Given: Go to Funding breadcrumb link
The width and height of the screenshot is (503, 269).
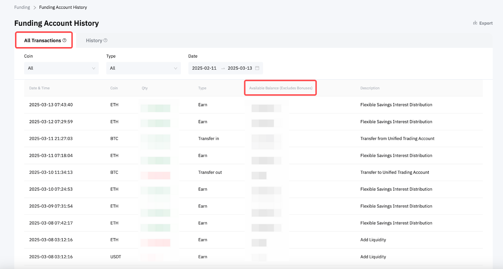Looking at the screenshot, I should click(22, 7).
